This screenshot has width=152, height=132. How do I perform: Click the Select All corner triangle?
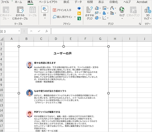point(2,39)
